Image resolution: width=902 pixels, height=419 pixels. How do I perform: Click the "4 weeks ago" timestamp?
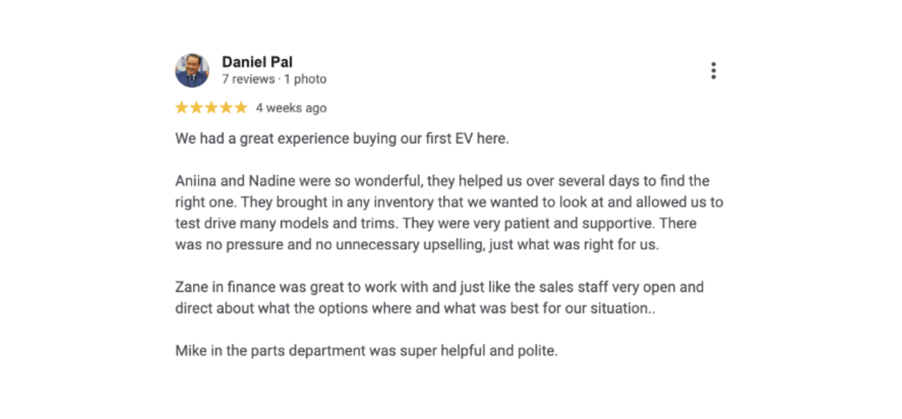pos(291,108)
